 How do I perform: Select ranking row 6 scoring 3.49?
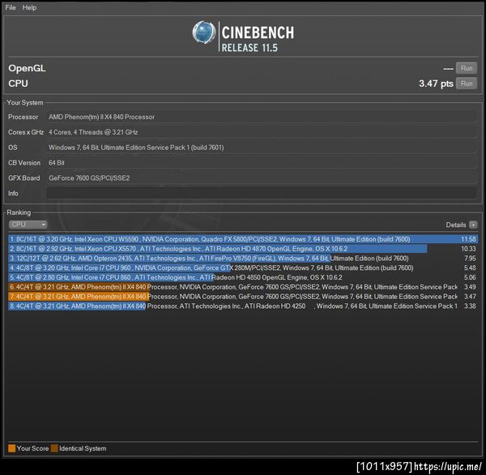click(x=243, y=287)
